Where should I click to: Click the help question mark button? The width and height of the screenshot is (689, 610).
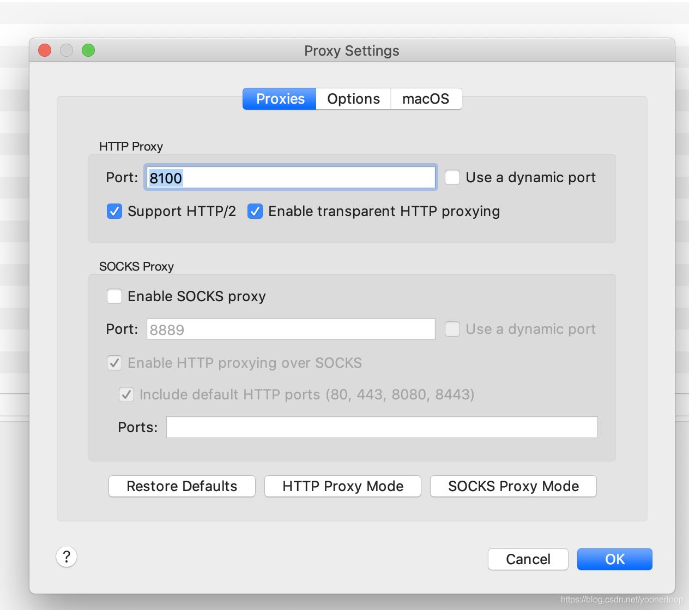coord(67,557)
